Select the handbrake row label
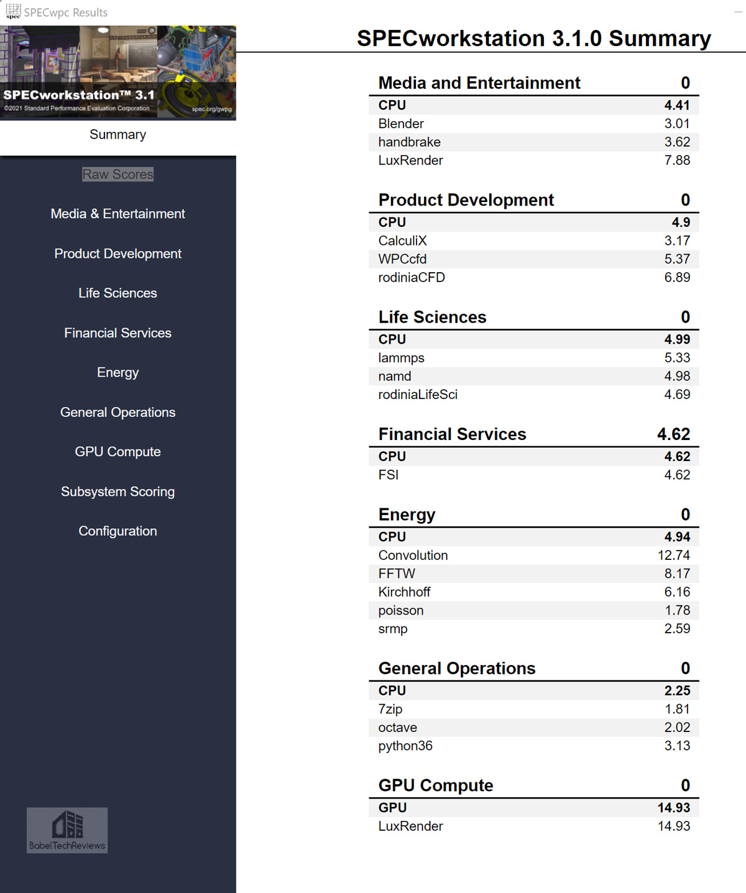Image resolution: width=746 pixels, height=893 pixels. 410,142
